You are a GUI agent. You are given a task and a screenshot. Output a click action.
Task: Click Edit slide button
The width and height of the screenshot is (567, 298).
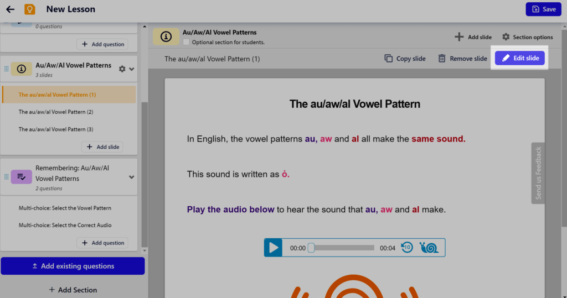pos(519,58)
